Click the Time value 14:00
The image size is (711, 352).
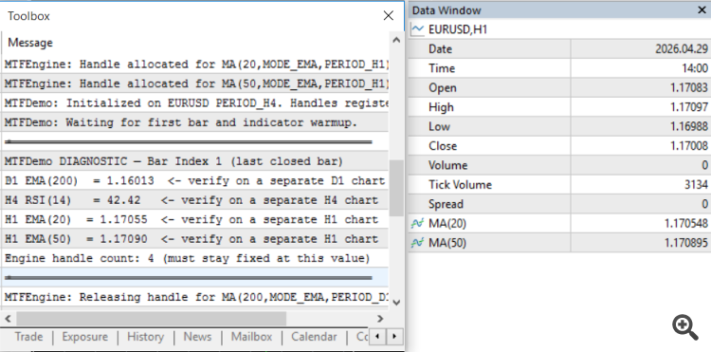tap(694, 68)
